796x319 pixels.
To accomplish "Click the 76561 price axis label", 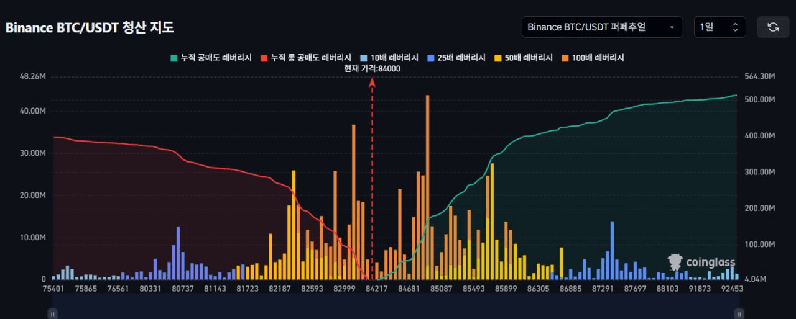I will click(x=118, y=289).
